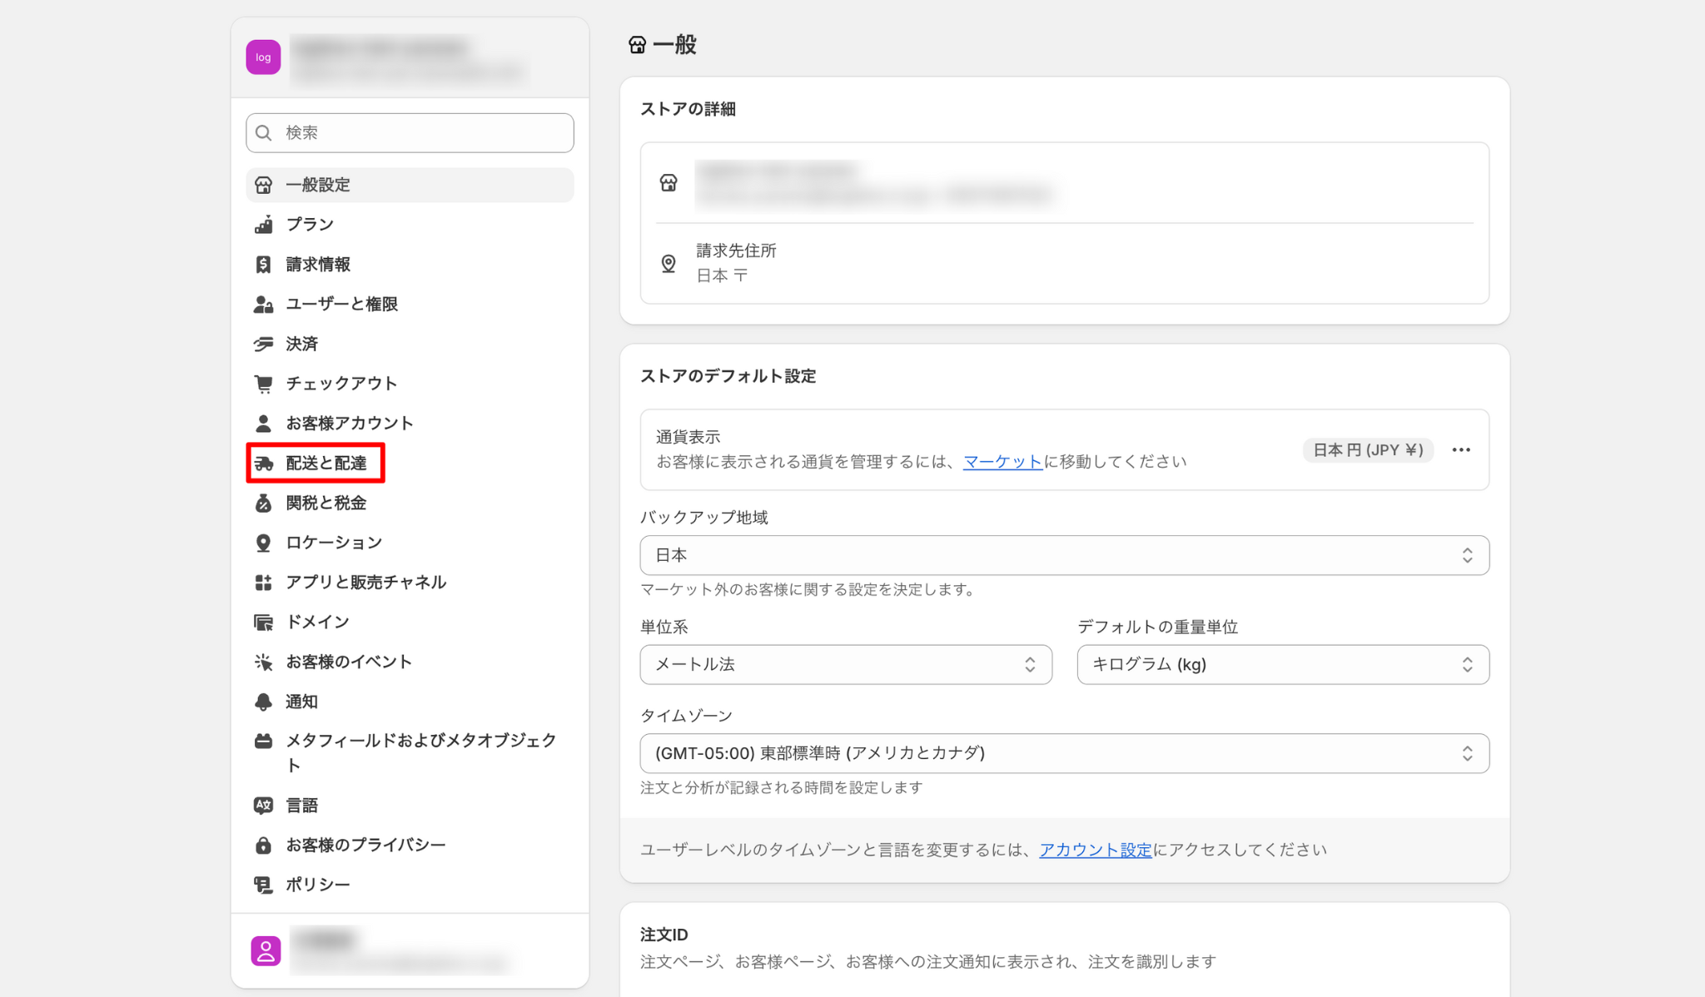1705x997 pixels.
Task: Click the lock icon for お客様のプライバシー
Action: point(264,845)
